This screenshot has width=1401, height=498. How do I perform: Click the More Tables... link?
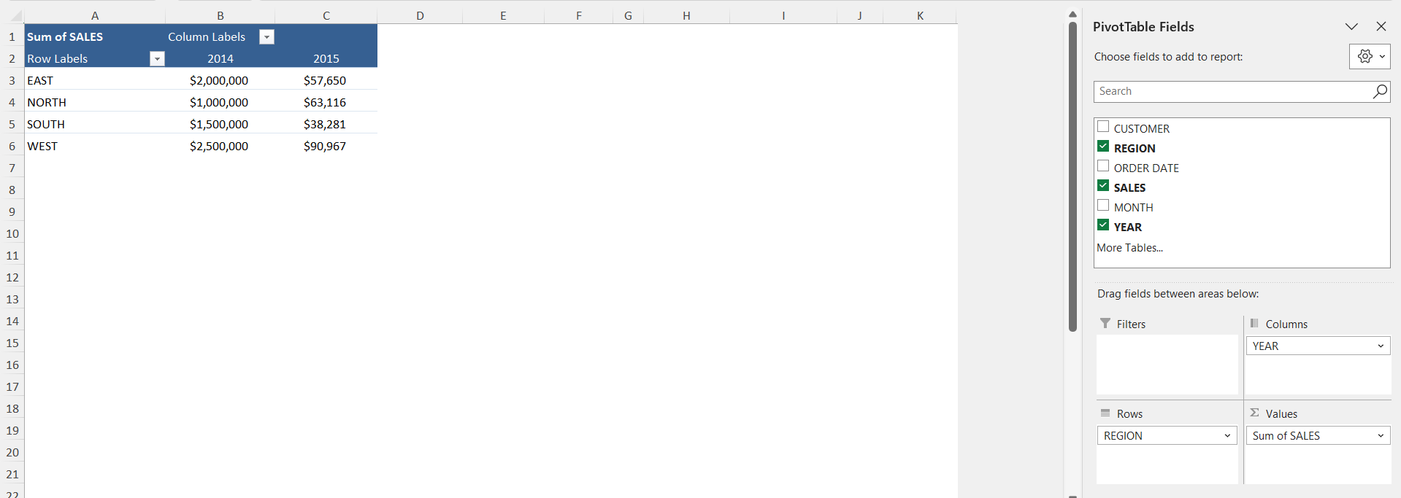(1129, 248)
